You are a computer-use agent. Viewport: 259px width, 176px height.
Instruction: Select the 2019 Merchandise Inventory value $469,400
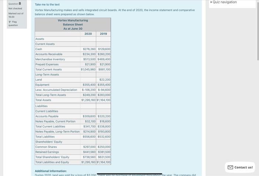[104, 59]
